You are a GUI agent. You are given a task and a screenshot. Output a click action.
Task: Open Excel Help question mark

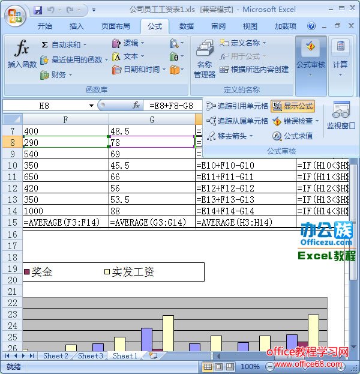coord(311,26)
